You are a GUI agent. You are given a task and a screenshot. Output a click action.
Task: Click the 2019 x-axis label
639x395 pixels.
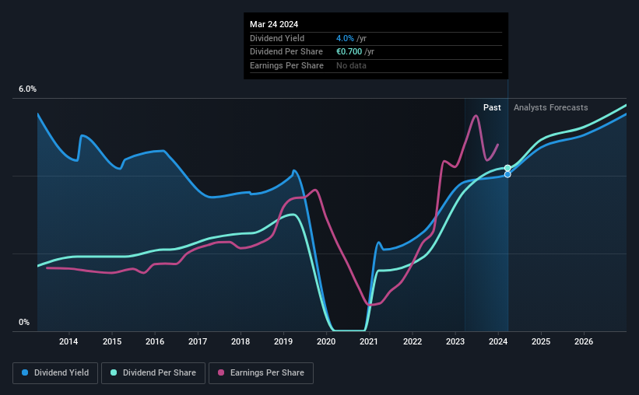pyautogui.click(x=283, y=341)
